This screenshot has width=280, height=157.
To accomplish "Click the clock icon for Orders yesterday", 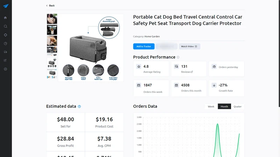I will point(214,67).
